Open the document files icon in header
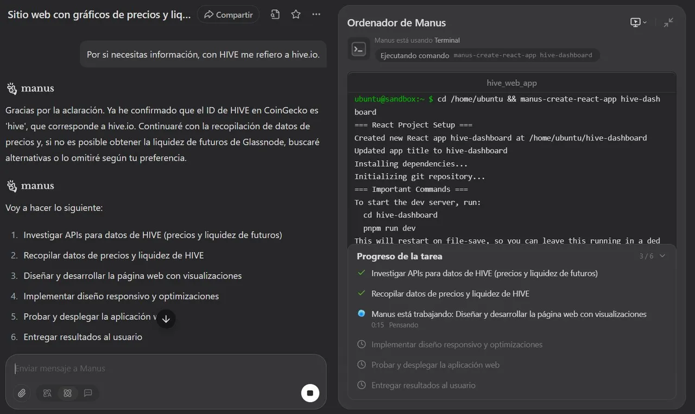The height and width of the screenshot is (414, 695). pyautogui.click(x=275, y=15)
